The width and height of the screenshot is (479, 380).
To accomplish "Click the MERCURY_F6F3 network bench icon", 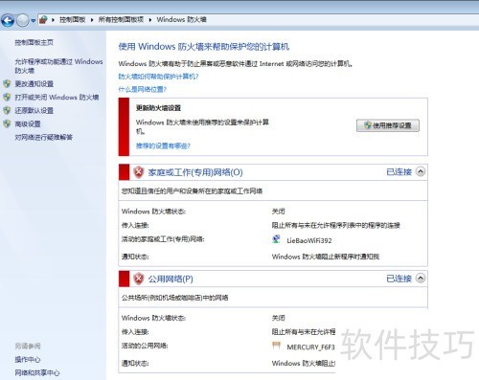I will click(x=276, y=346).
